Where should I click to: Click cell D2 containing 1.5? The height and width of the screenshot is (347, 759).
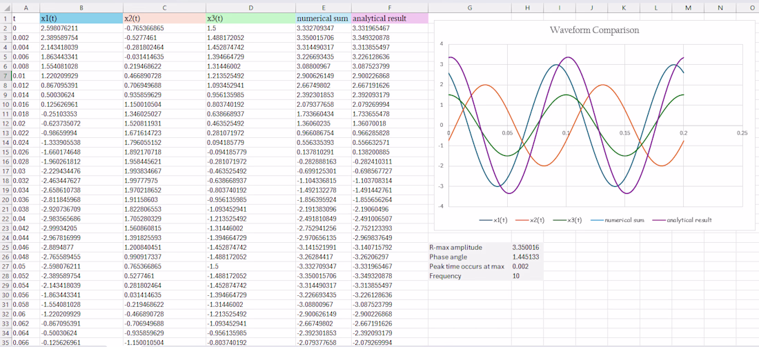(250, 28)
